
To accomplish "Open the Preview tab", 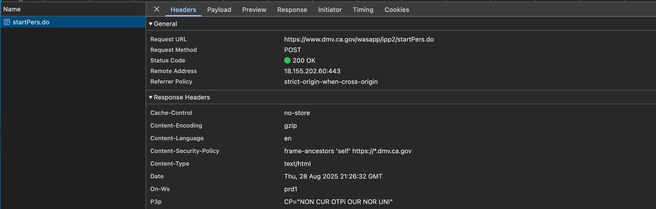I will [x=254, y=10].
